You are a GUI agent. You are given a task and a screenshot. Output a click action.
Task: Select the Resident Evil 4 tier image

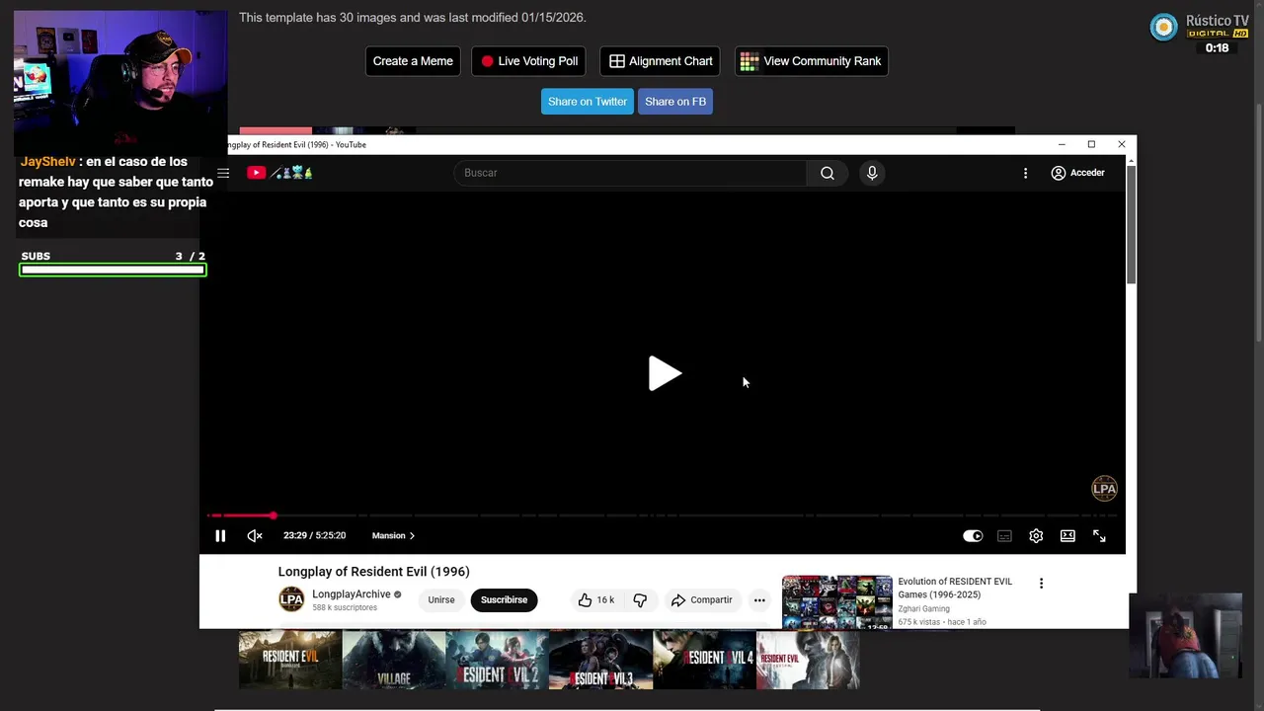[704, 660]
